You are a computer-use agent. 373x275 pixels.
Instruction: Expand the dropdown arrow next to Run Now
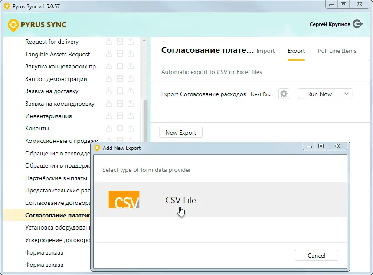(x=347, y=94)
